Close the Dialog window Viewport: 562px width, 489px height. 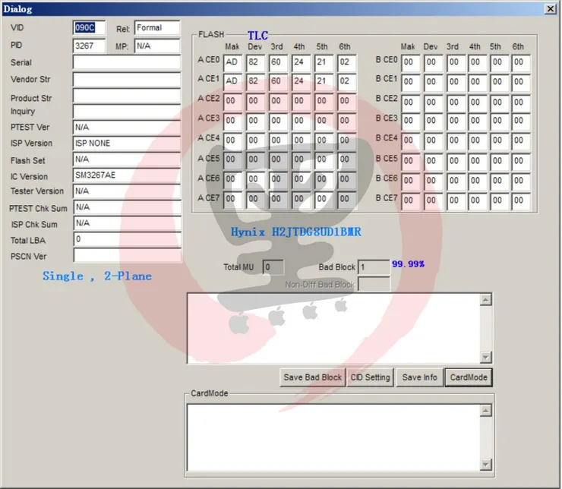550,8
